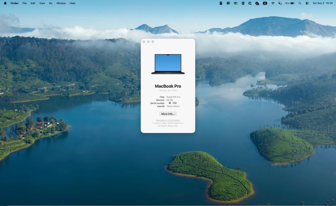Click the 'MacBook Pro' title text
This screenshot has width=336, height=206.
(x=168, y=86)
